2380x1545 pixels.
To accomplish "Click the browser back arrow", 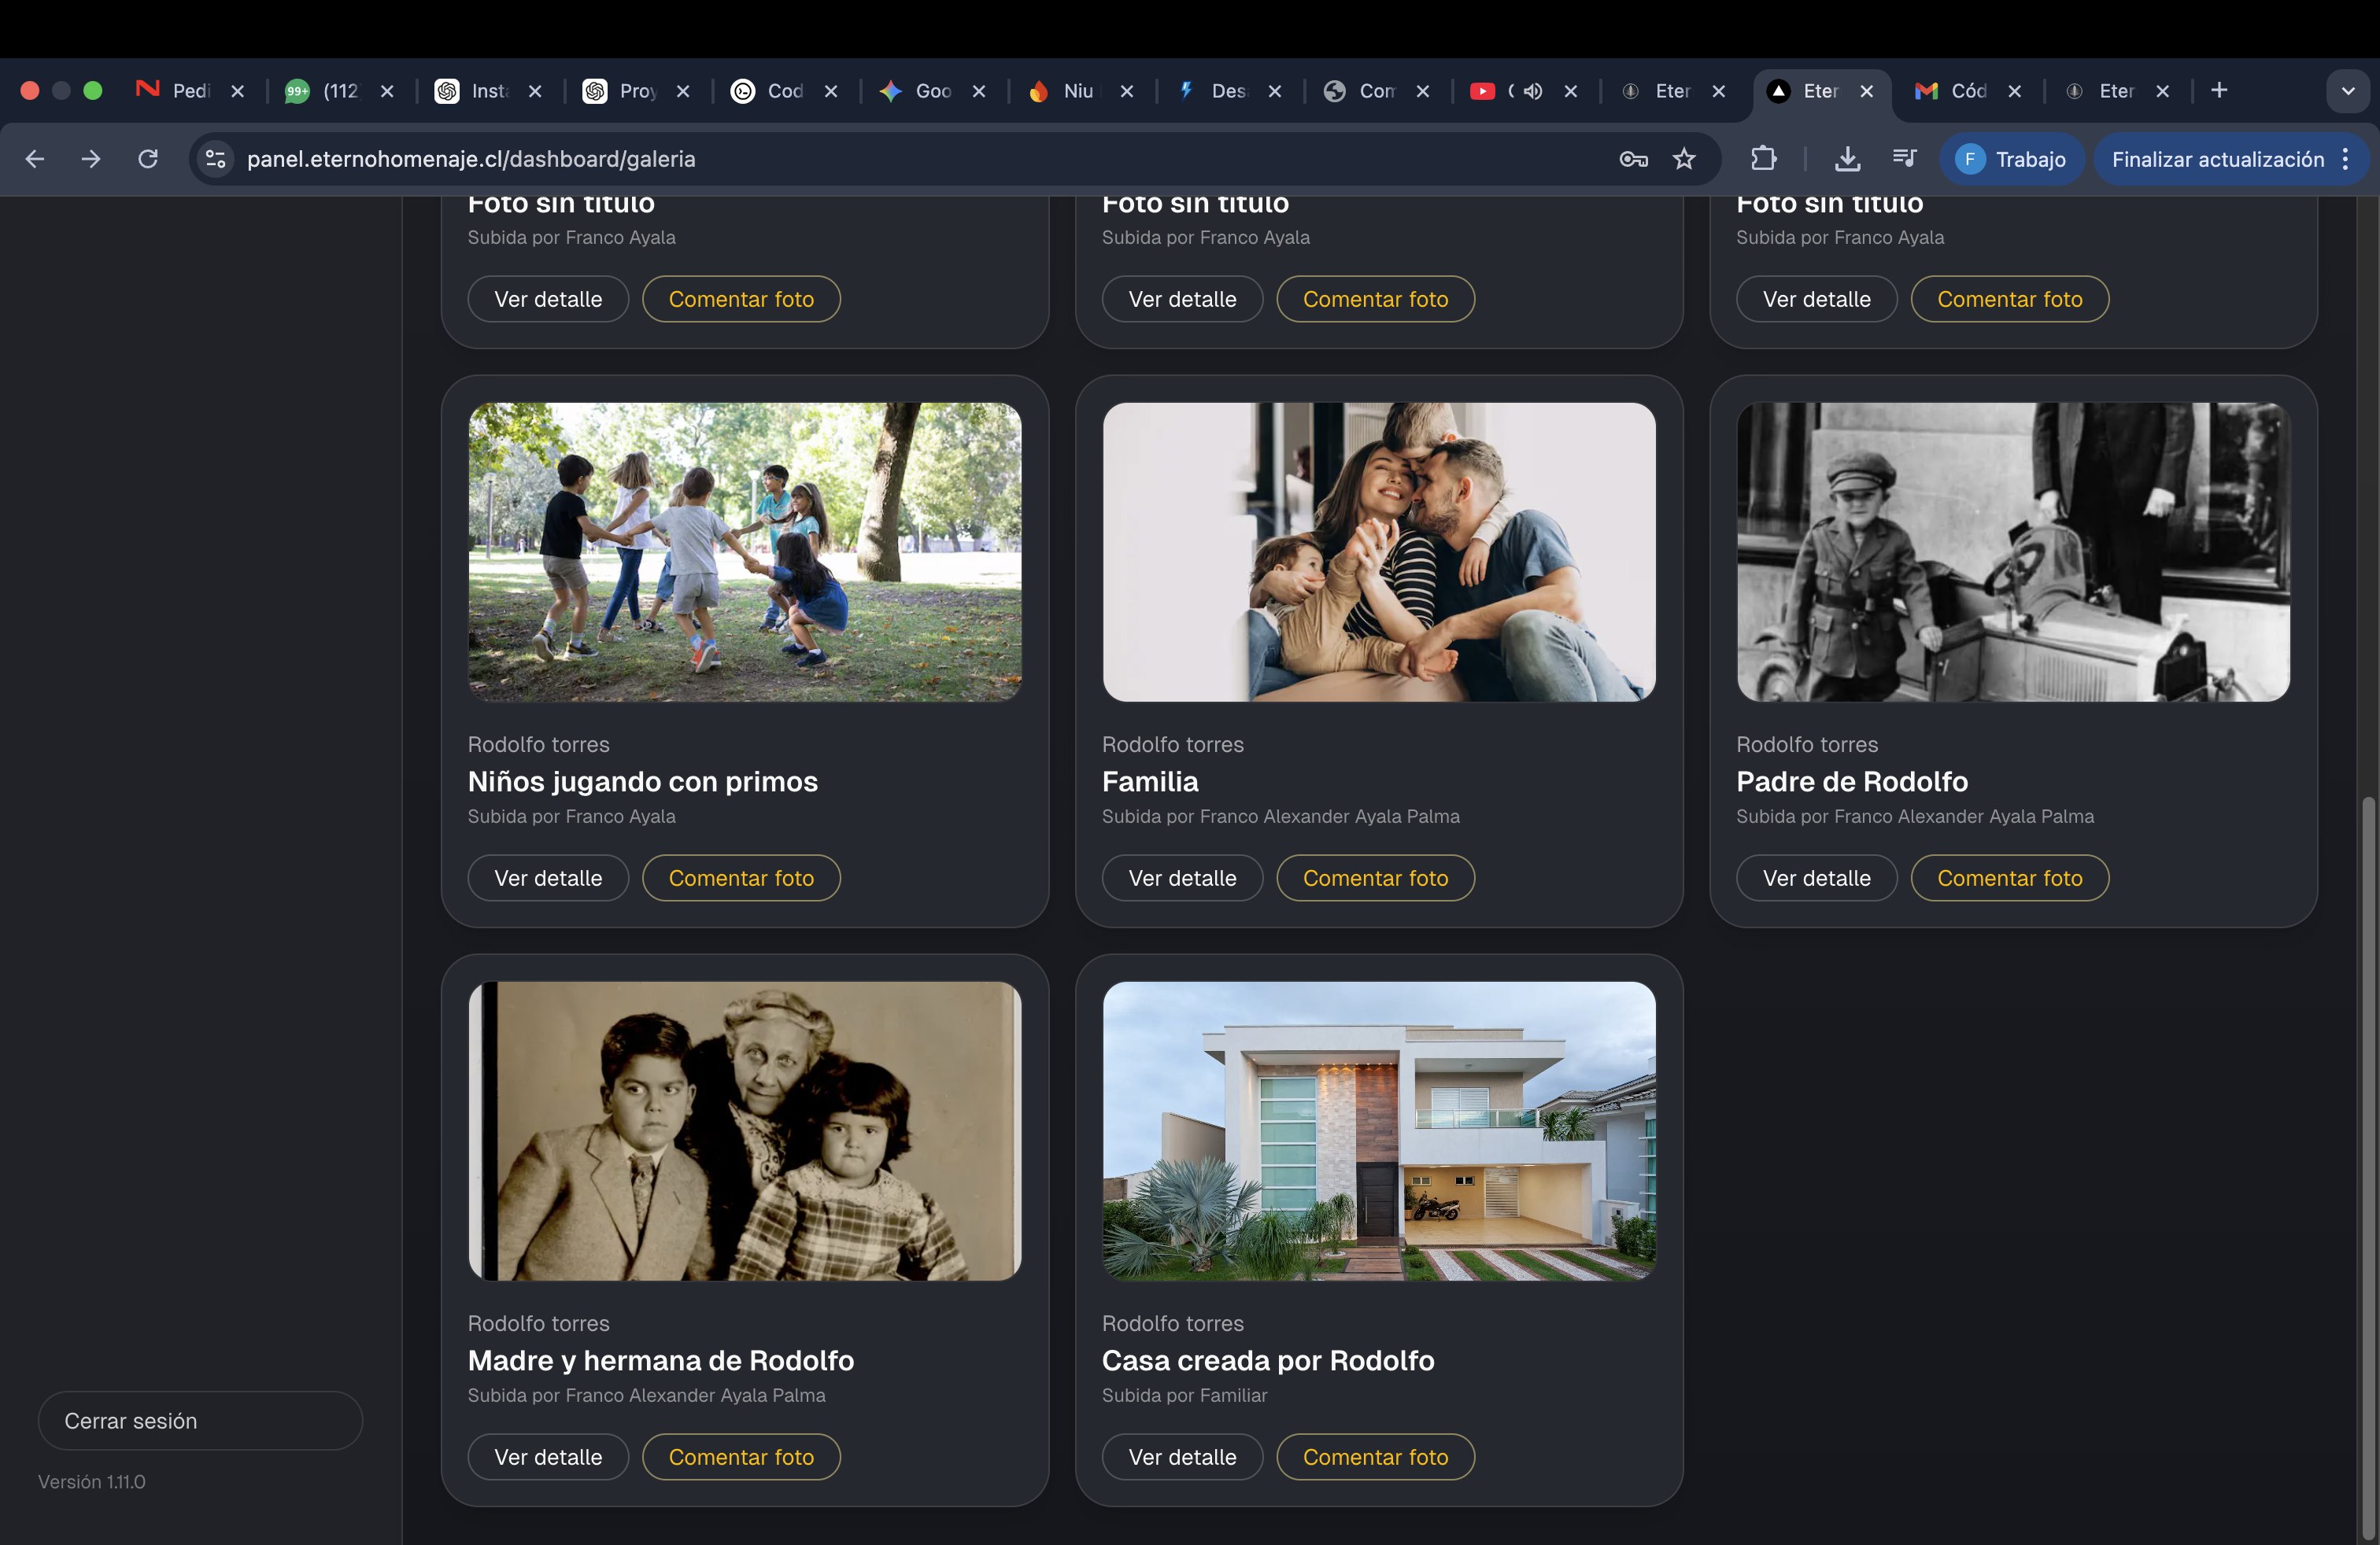I will pyautogui.click(x=35, y=159).
